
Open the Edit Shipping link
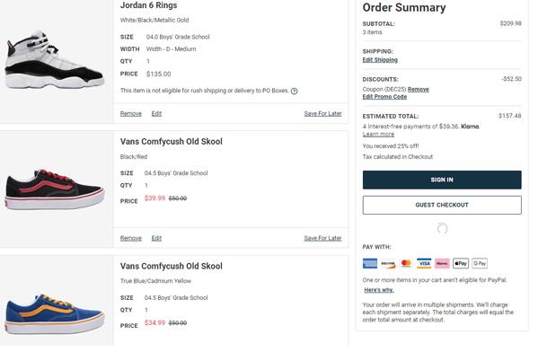click(x=380, y=59)
